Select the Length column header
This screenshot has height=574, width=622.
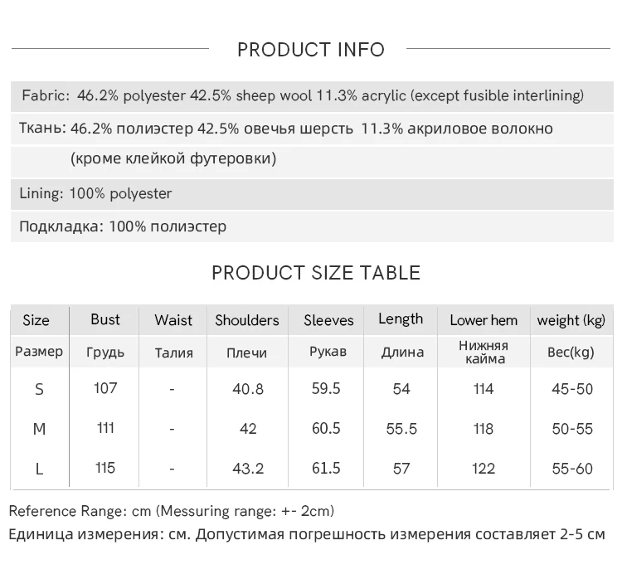coord(401,319)
